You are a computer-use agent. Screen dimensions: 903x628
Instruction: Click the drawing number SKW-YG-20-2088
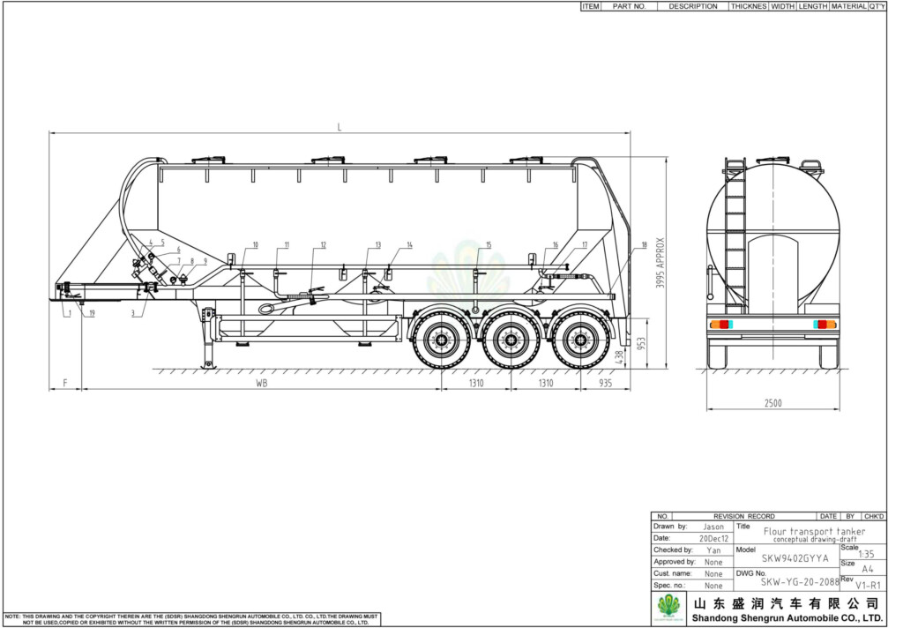click(801, 582)
